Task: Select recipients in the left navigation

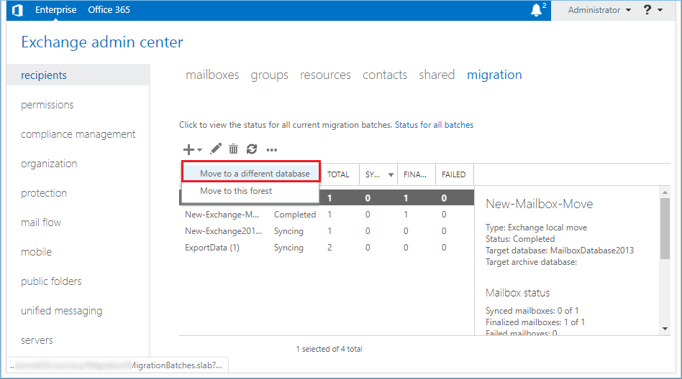Action: click(78, 75)
